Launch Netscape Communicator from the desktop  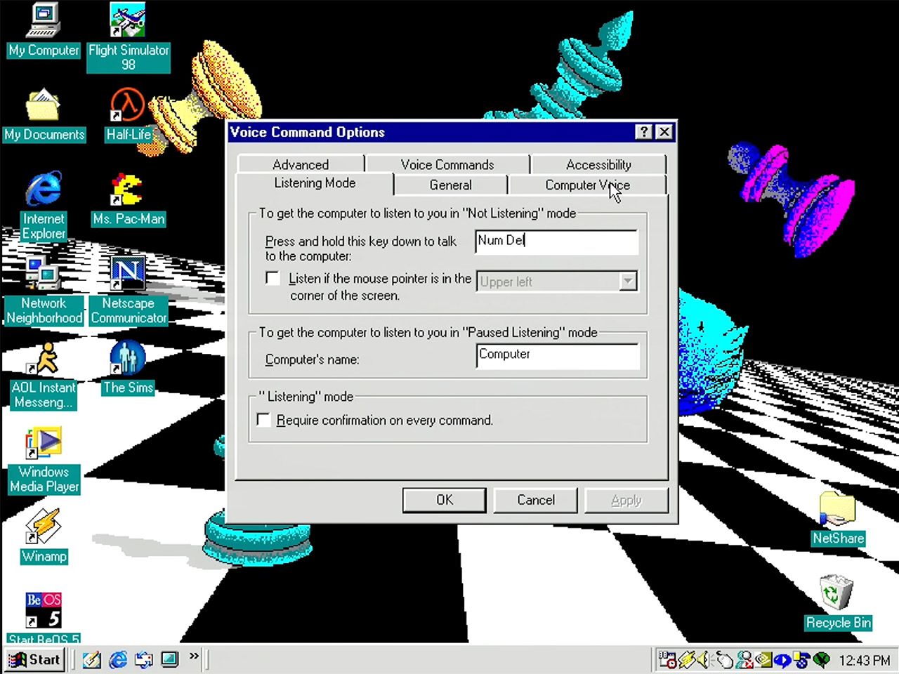tap(128, 274)
